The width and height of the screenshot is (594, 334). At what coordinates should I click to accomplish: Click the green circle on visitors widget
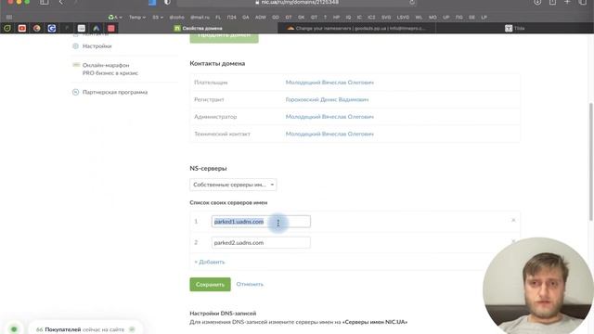tap(14, 329)
